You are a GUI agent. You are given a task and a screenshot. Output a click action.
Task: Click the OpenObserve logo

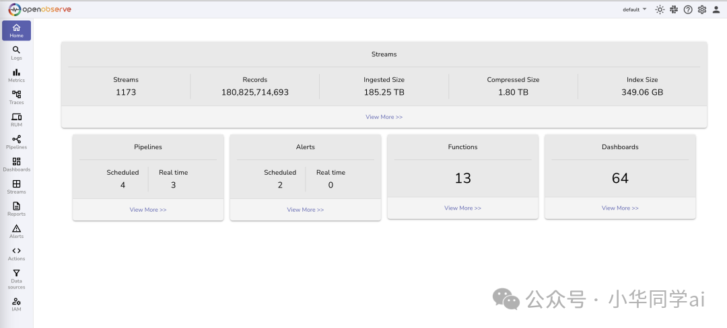[x=40, y=9]
